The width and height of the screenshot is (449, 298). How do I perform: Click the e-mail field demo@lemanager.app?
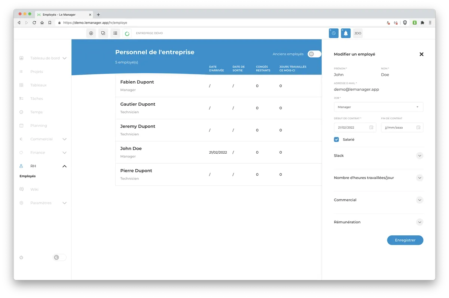379,90
